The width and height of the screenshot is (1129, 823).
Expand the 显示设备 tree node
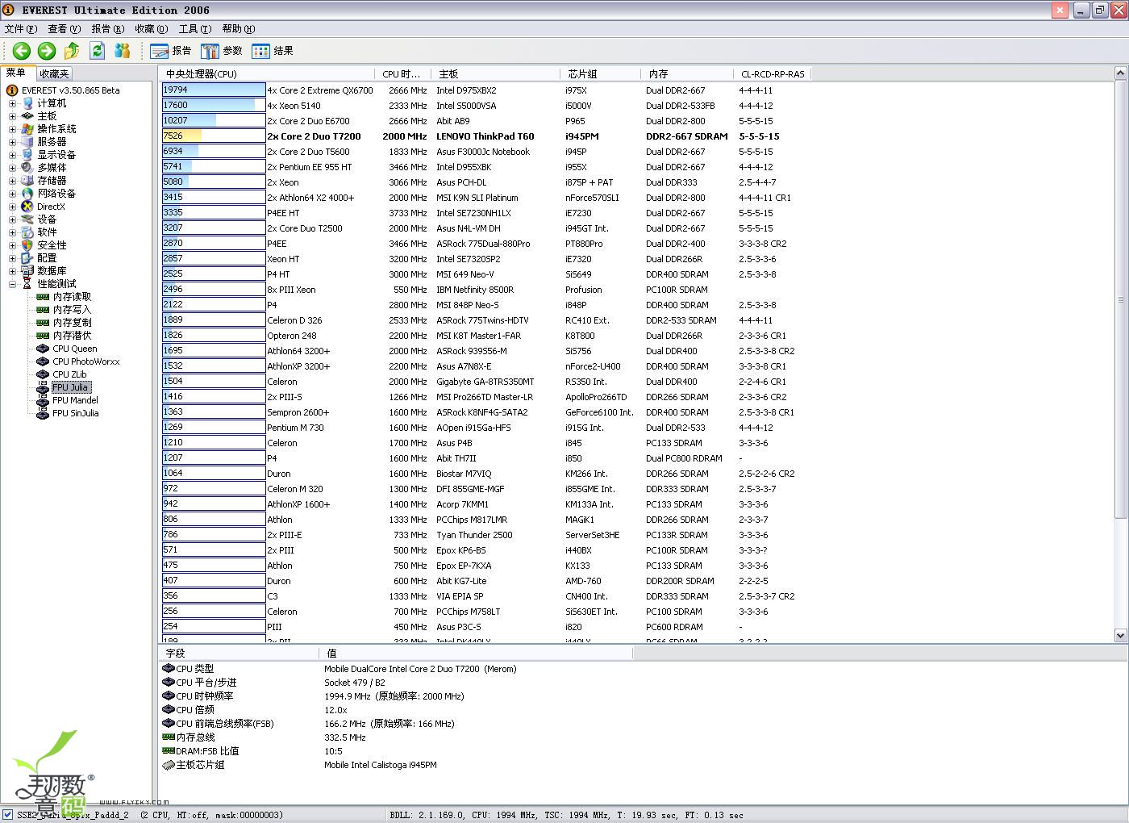click(12, 155)
